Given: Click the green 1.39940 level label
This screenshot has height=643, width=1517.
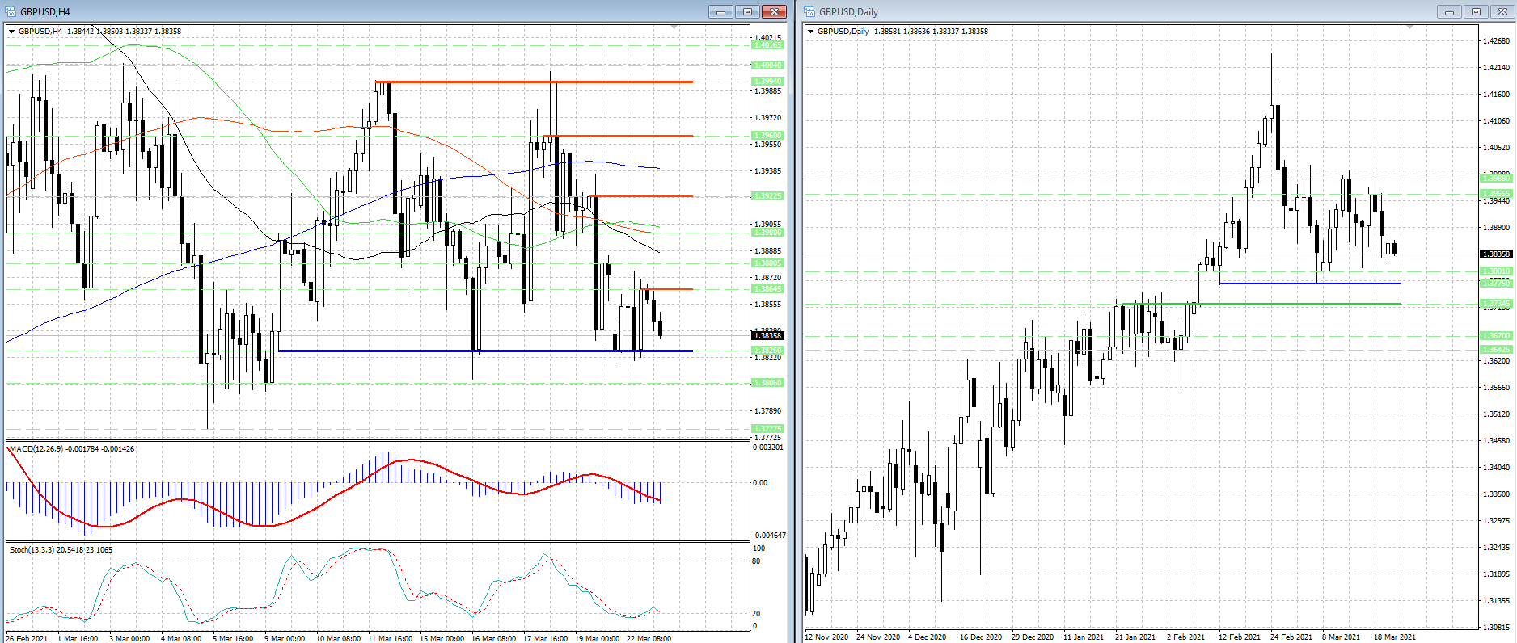Looking at the screenshot, I should tap(767, 82).
